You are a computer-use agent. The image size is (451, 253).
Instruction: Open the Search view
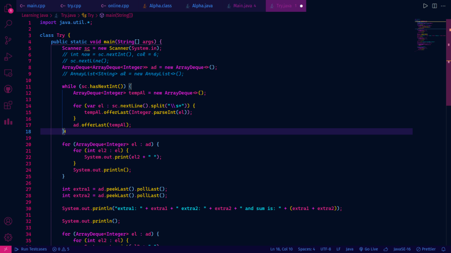pyautogui.click(x=8, y=24)
